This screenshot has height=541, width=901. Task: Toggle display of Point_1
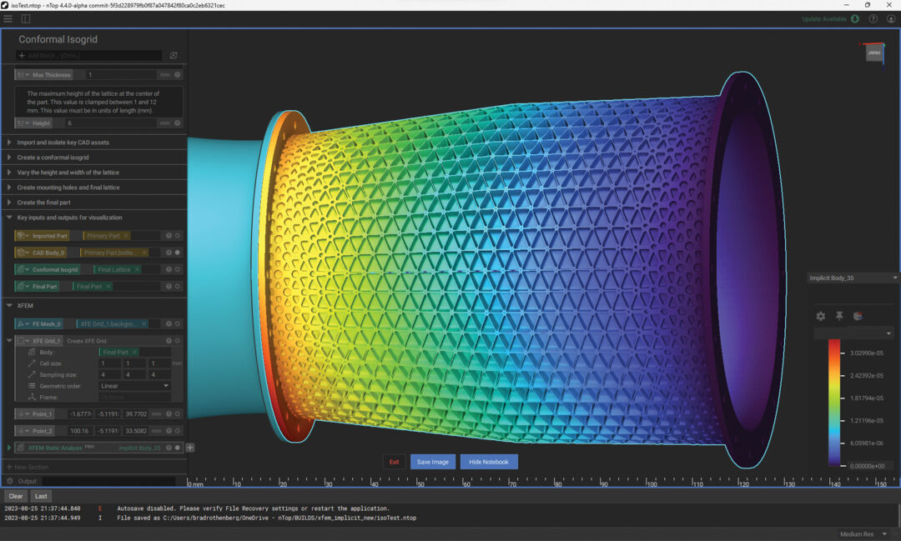[176, 413]
